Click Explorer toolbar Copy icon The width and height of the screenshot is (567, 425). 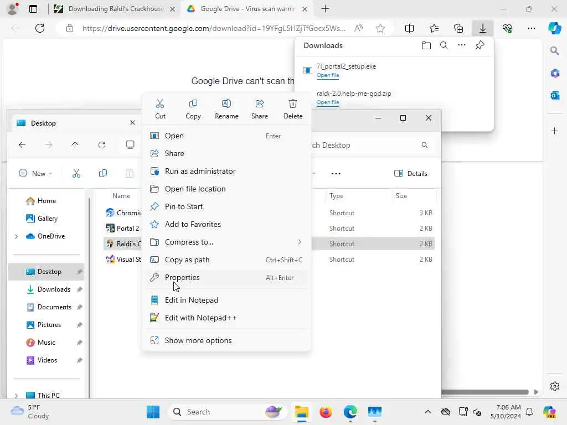102,173
